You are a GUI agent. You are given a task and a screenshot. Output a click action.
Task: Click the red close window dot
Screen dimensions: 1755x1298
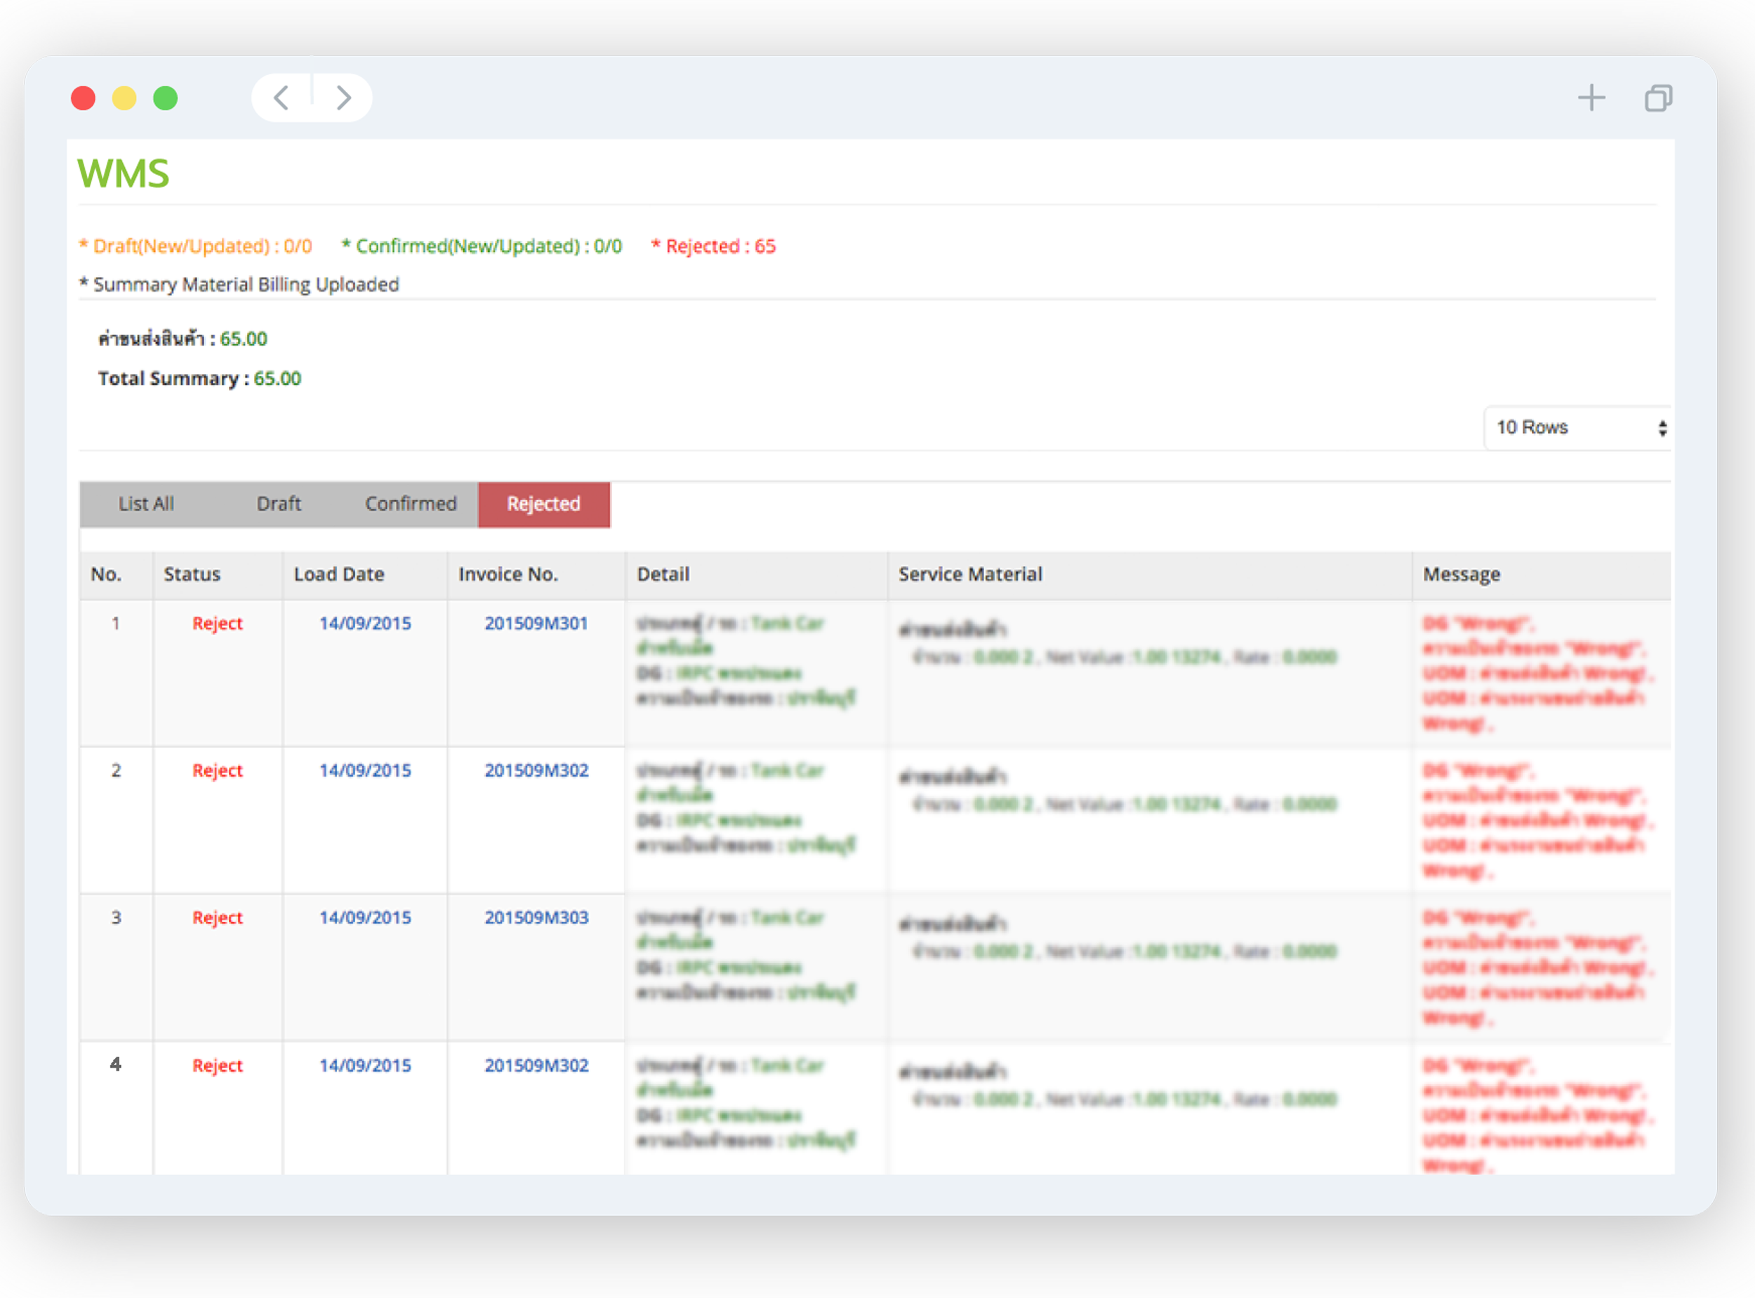click(x=84, y=98)
